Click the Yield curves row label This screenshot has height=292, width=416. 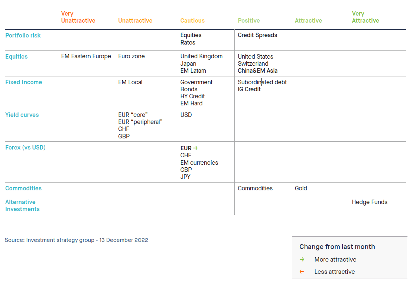(x=22, y=115)
